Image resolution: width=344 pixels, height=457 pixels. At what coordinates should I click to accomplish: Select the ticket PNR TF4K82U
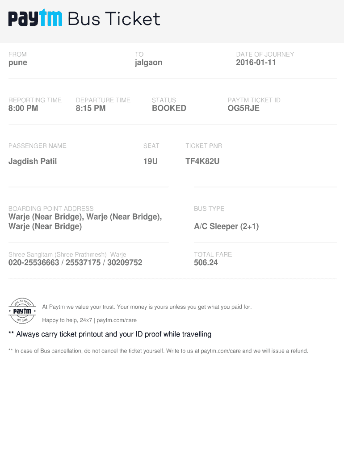[x=202, y=161]
